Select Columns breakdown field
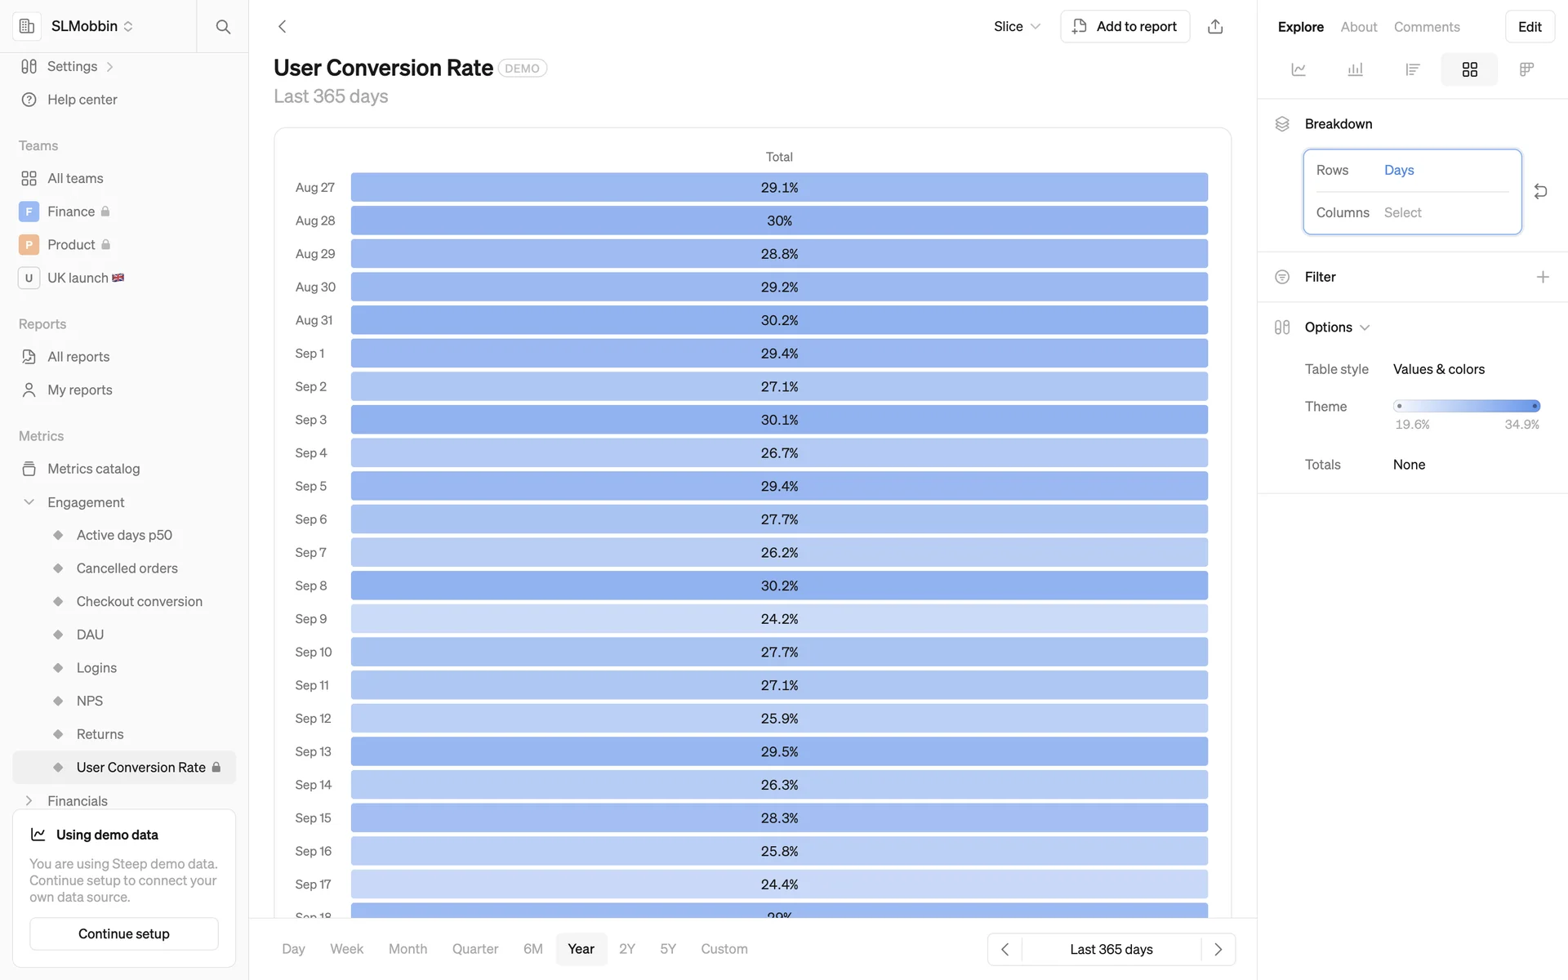 [1403, 212]
